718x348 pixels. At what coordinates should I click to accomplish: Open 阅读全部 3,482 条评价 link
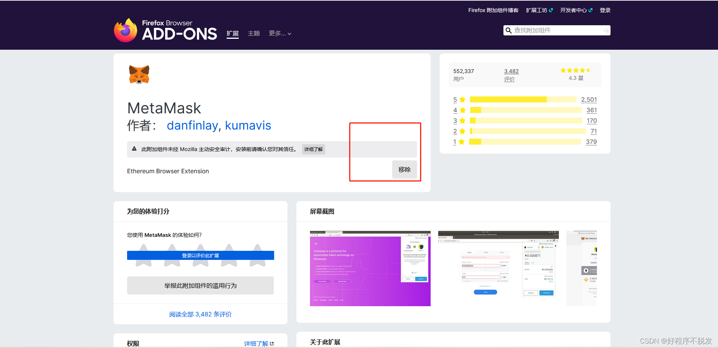(x=200, y=314)
